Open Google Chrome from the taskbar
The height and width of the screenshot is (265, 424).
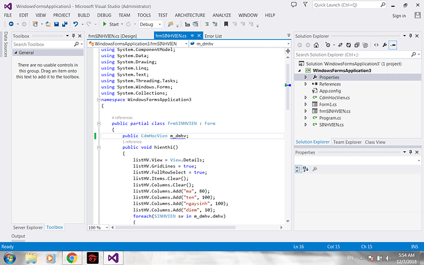pos(71,258)
